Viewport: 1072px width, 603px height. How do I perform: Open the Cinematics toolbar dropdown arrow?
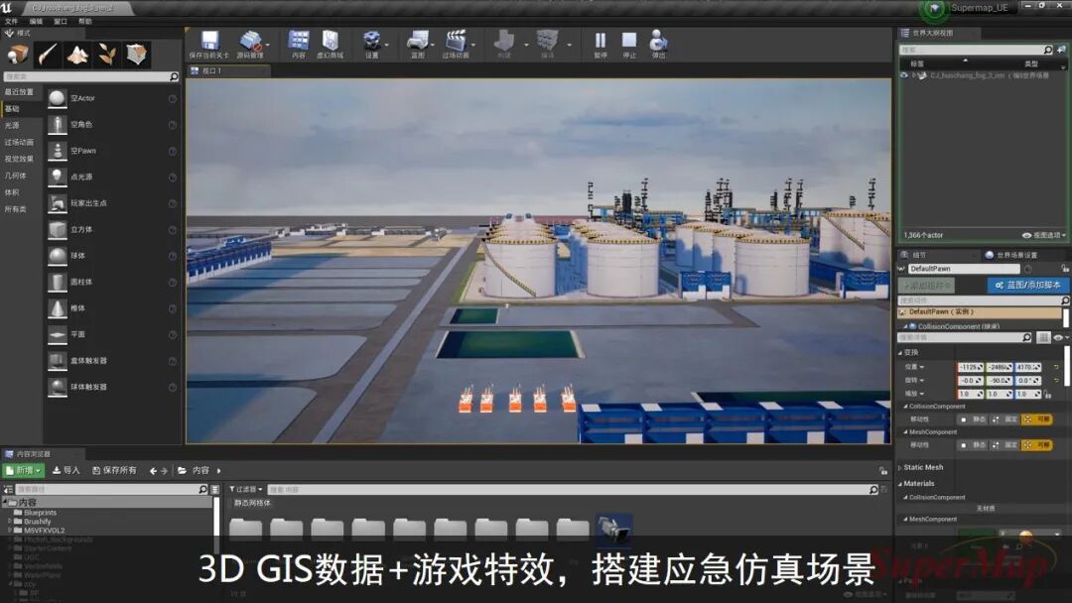472,45
